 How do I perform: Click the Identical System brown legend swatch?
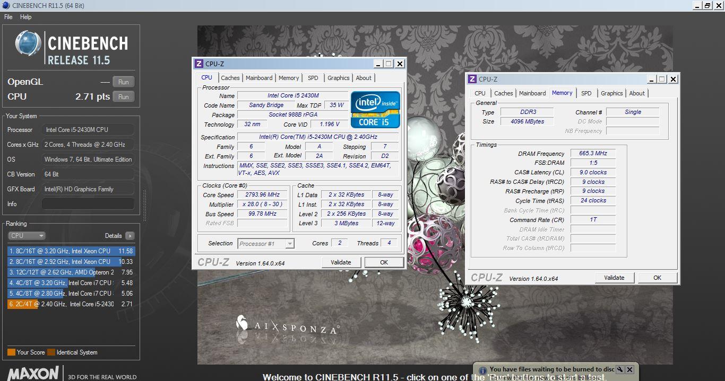[51, 352]
